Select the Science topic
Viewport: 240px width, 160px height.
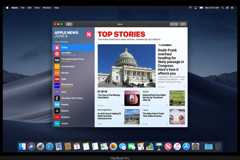(x=74, y=117)
